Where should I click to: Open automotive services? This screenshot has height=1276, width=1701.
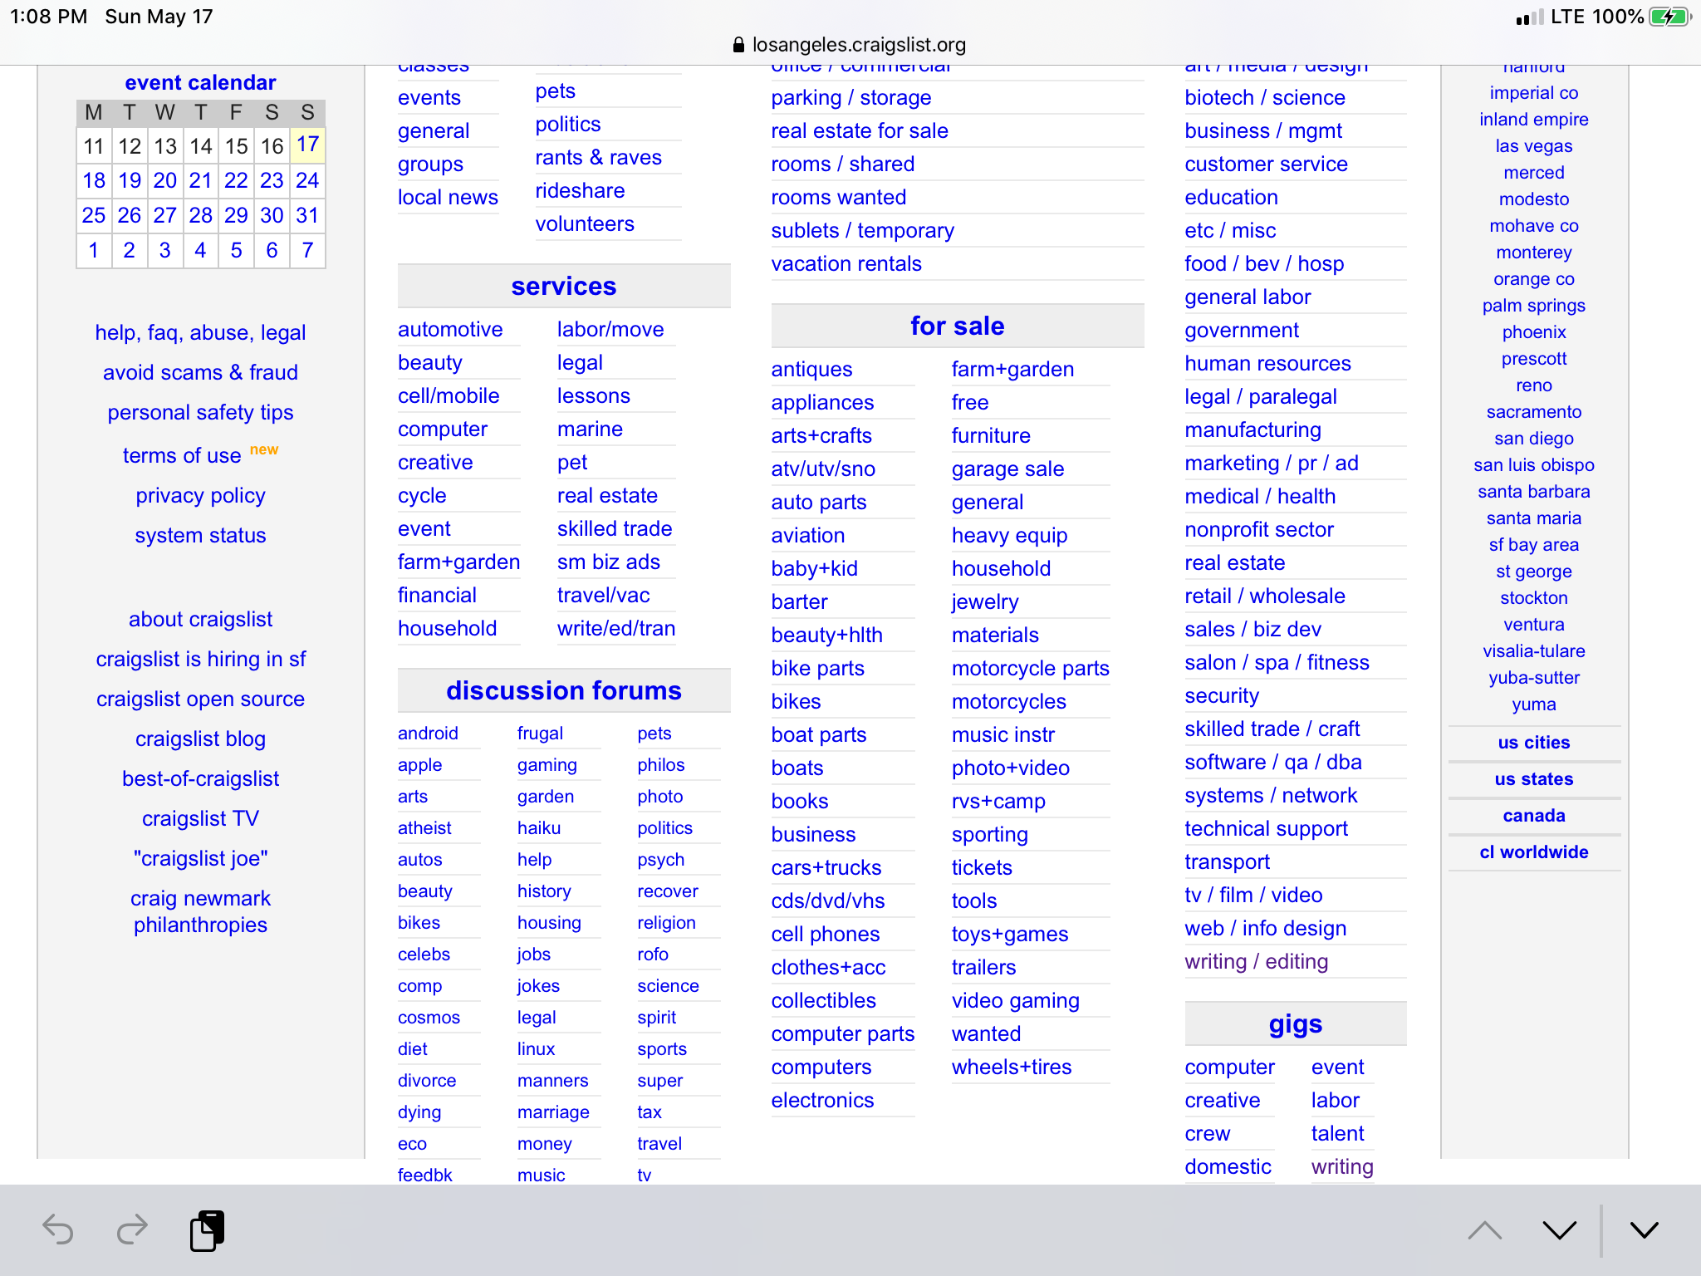click(450, 329)
